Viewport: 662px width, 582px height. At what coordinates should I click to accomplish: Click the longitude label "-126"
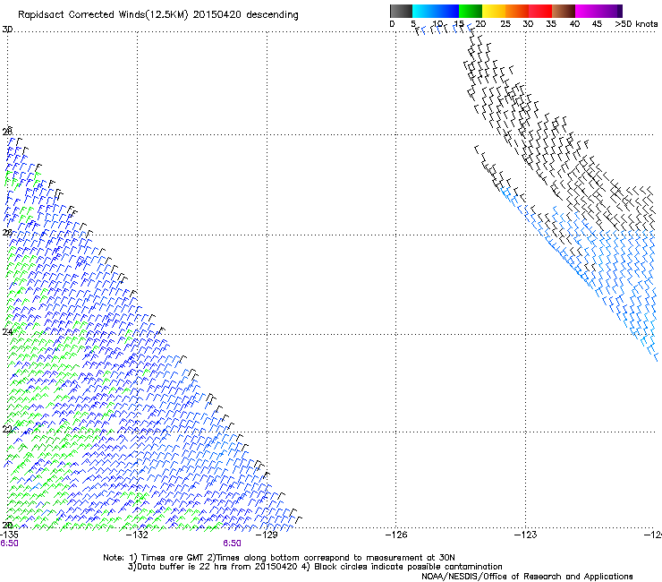pos(396,535)
